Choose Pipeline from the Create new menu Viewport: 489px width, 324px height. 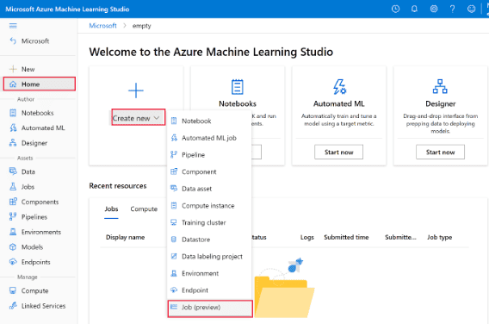click(x=209, y=155)
